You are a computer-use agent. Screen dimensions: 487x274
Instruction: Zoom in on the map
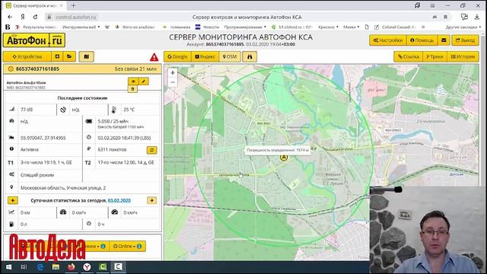click(173, 73)
